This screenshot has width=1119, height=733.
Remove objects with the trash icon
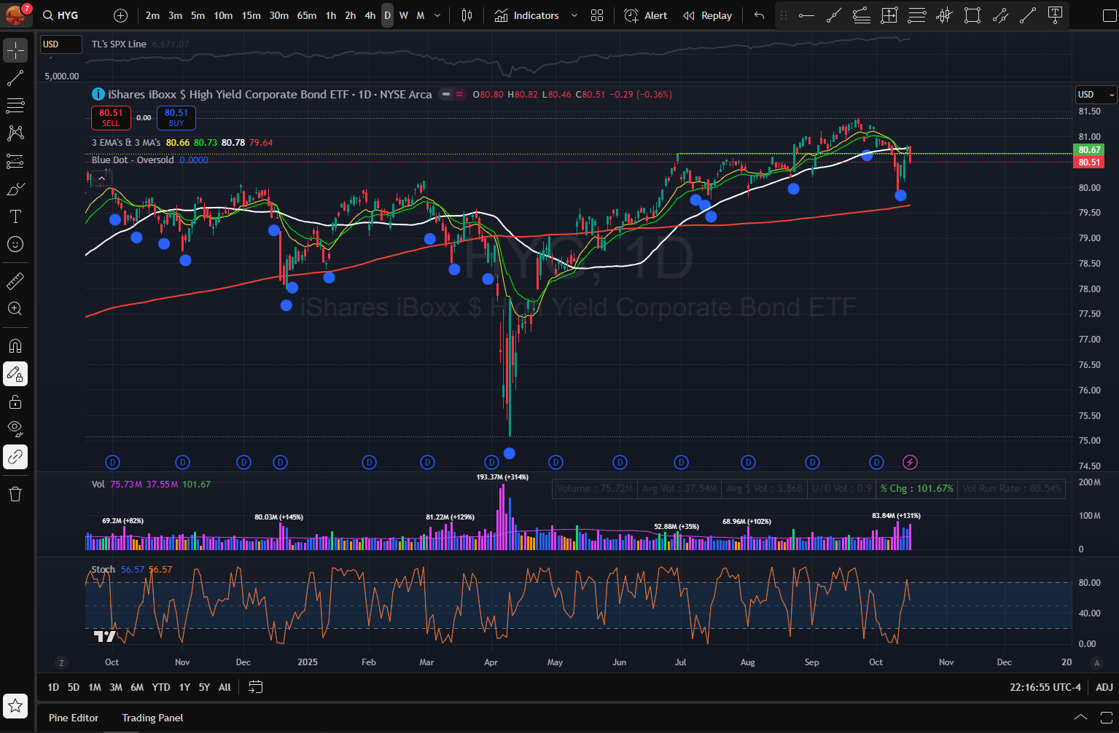pyautogui.click(x=15, y=494)
